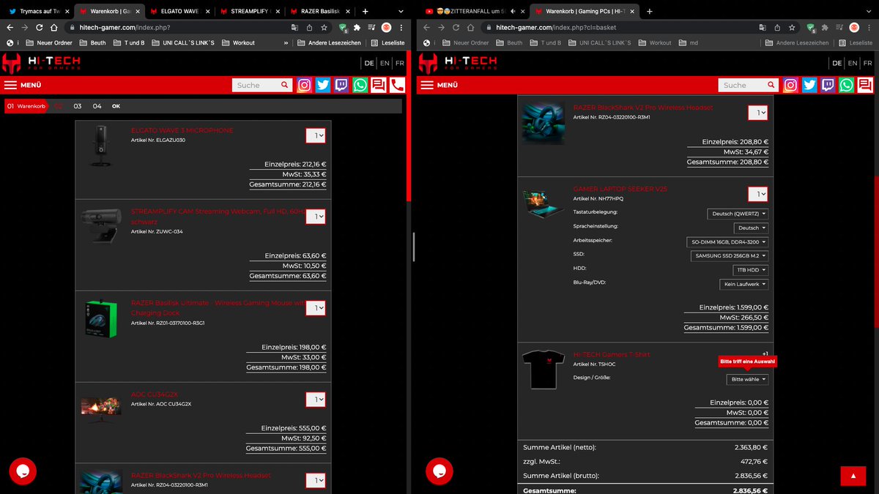Open Razer Basilisk quantity dropdown in left window
879x494 pixels.
(316, 308)
